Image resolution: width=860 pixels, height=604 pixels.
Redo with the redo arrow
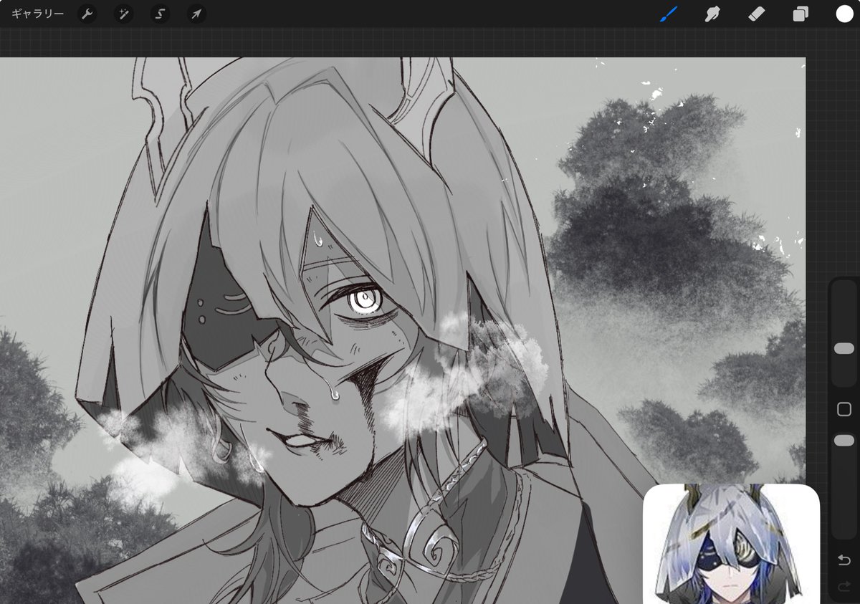pos(844,588)
